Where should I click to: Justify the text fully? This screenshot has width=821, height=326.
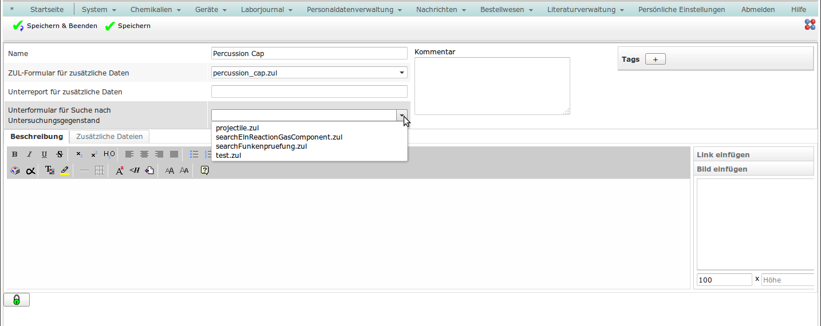(x=174, y=154)
